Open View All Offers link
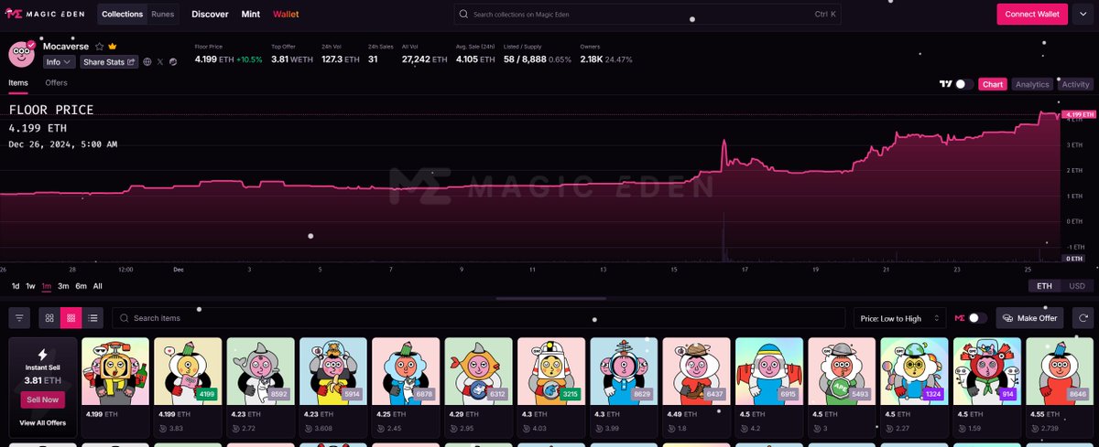This screenshot has width=1099, height=447. coord(42,423)
